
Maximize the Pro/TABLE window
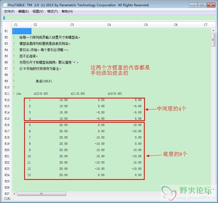pos(202,5)
